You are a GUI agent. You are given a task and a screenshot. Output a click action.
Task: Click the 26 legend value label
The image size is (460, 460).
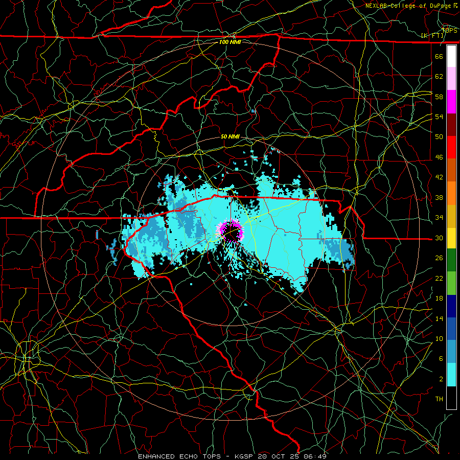439,258
